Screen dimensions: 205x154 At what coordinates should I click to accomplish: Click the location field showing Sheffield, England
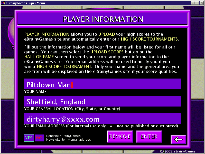pos(102,101)
